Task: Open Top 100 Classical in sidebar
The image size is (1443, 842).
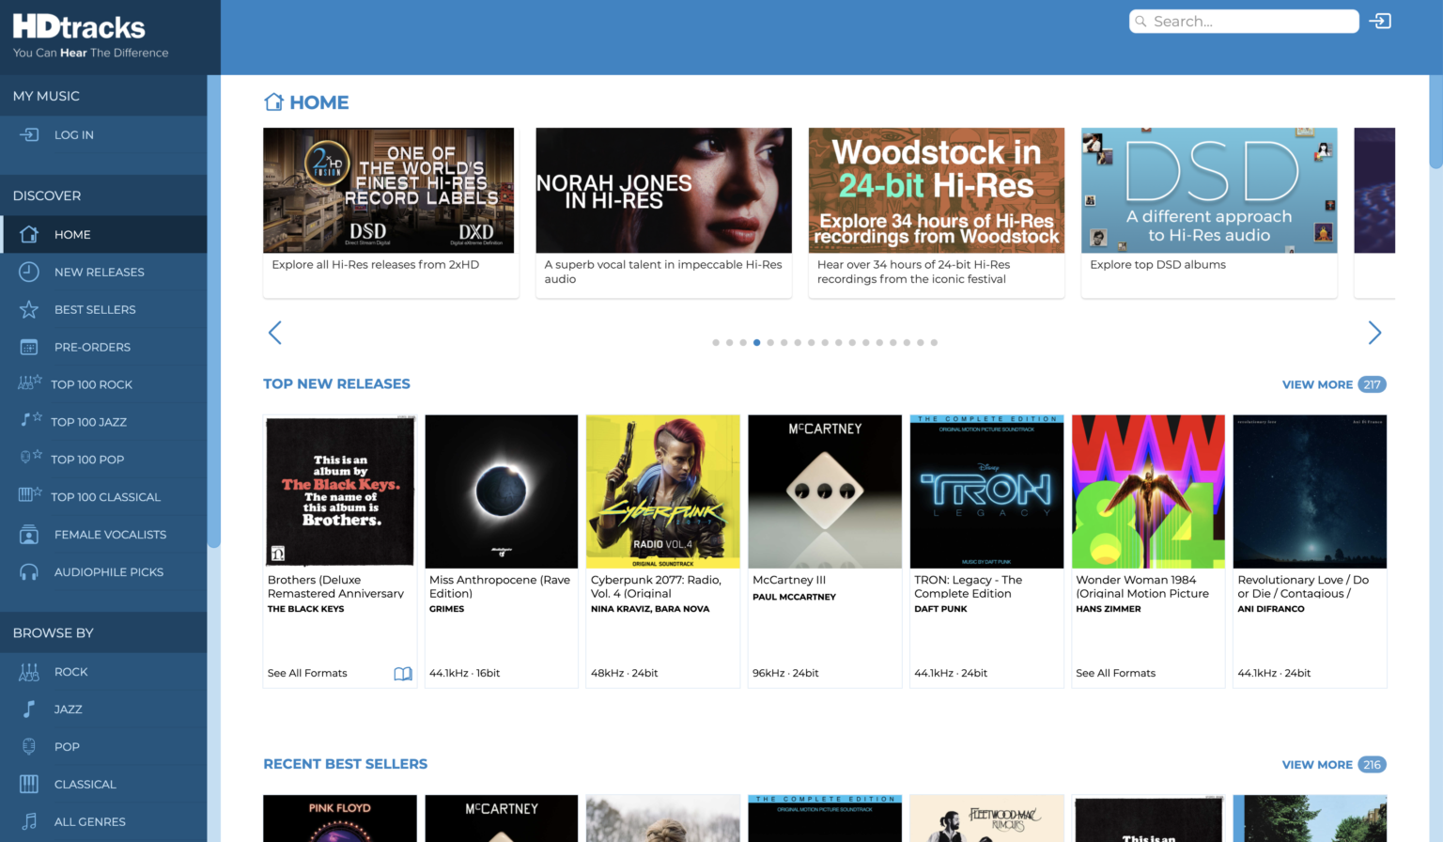Action: 105,497
